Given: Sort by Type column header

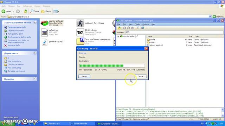Looking at the screenshot, I should click(x=197, y=36).
